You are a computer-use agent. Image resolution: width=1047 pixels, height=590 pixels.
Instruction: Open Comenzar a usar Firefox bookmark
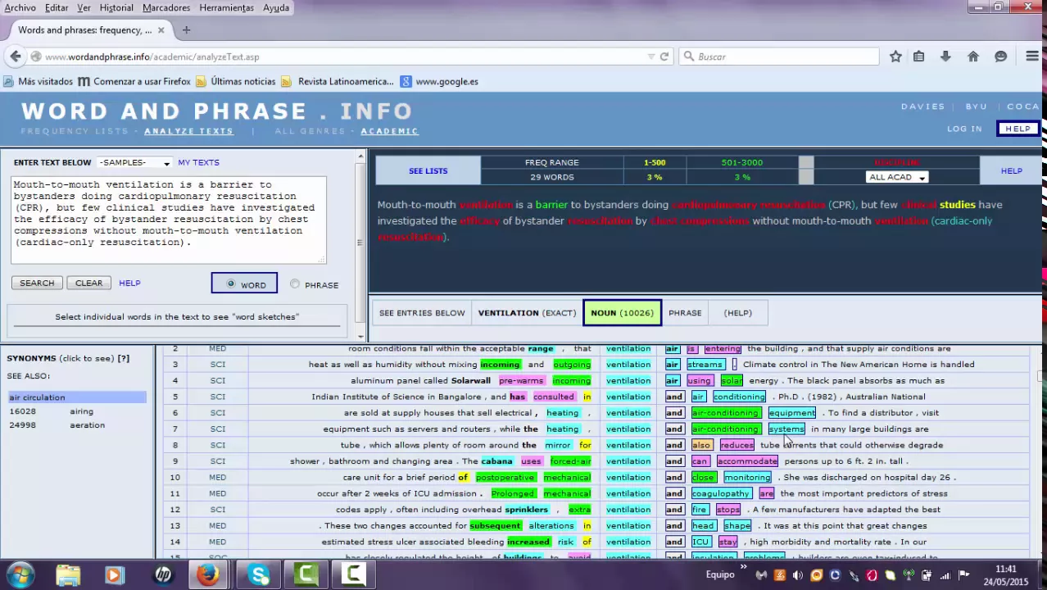(x=134, y=81)
